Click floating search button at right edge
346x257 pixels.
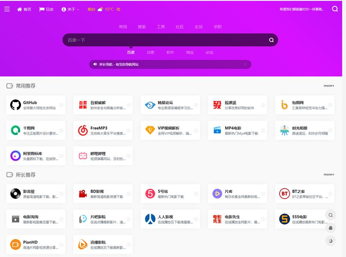331,215
